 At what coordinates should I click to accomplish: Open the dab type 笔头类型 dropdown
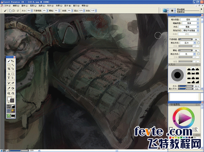[x=190, y=20]
